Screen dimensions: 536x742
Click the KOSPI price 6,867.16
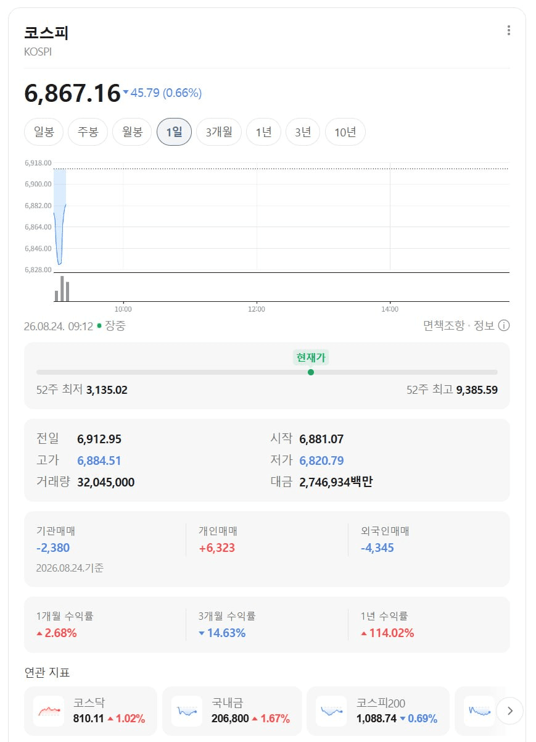tap(72, 93)
